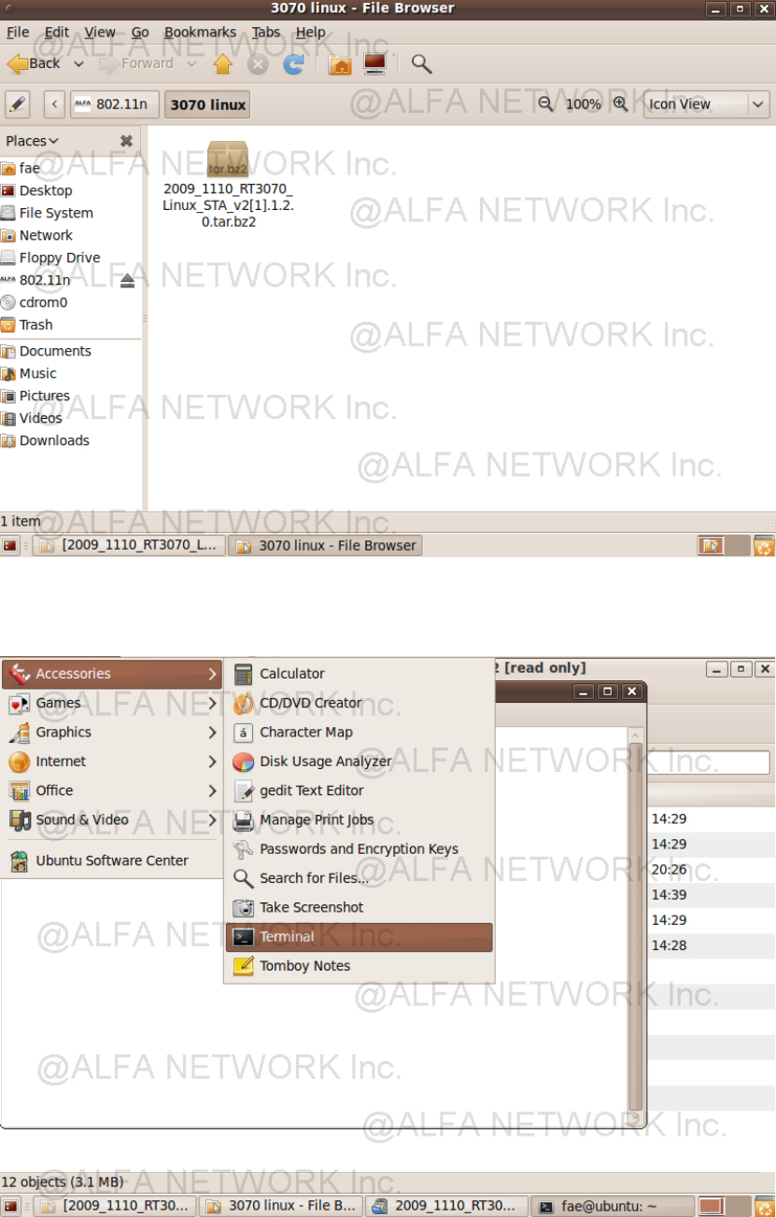The height and width of the screenshot is (1217, 776).
Task: Open the Edit menu
Action: click(x=57, y=32)
